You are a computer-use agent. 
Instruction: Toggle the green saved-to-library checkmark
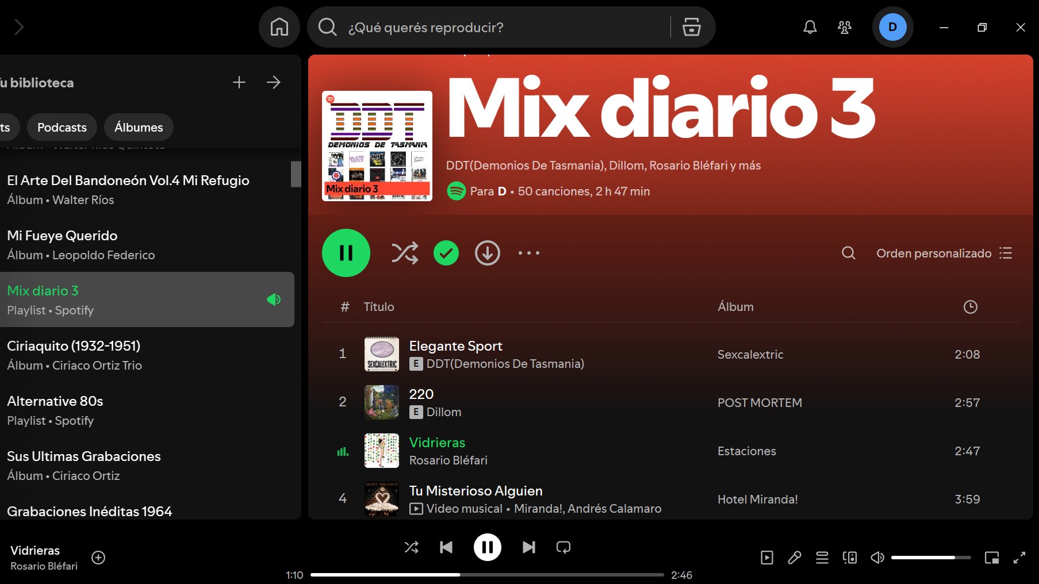click(446, 253)
